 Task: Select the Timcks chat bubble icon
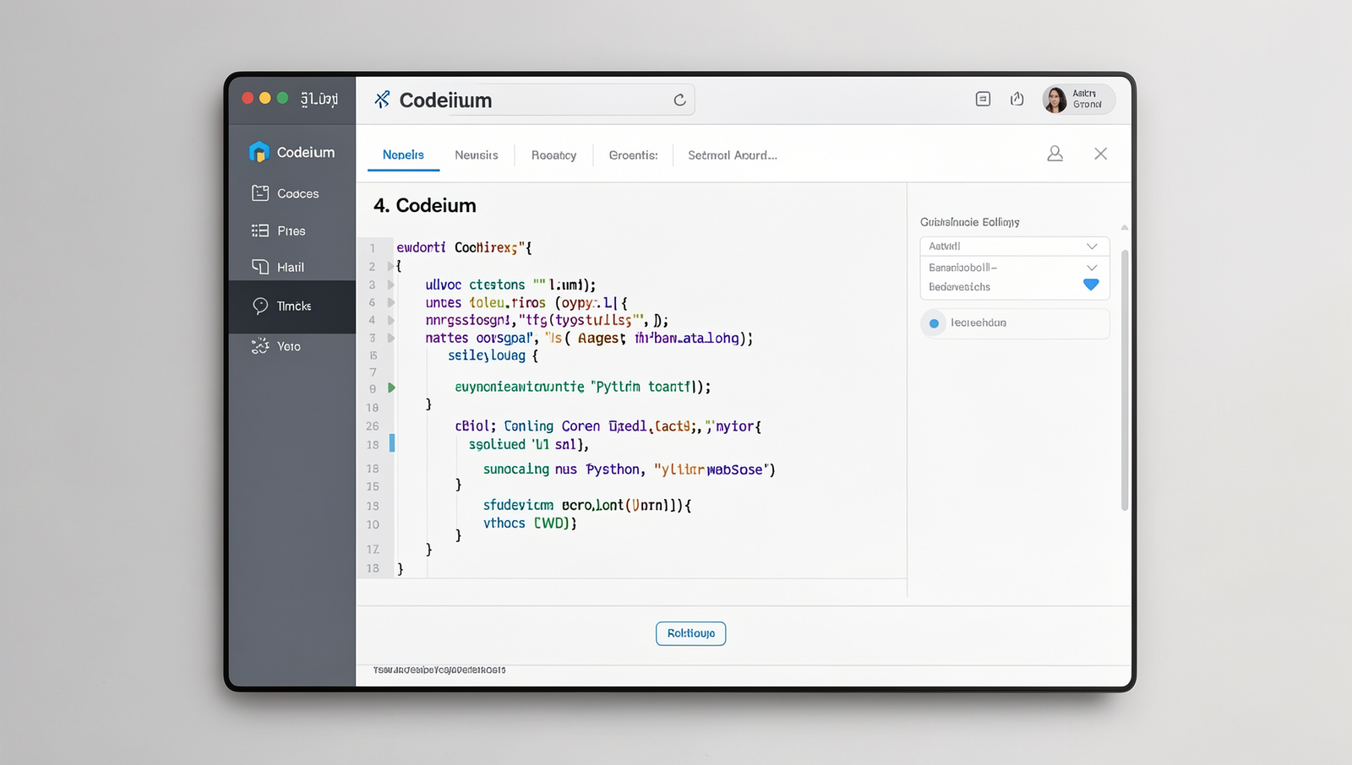[x=260, y=306]
